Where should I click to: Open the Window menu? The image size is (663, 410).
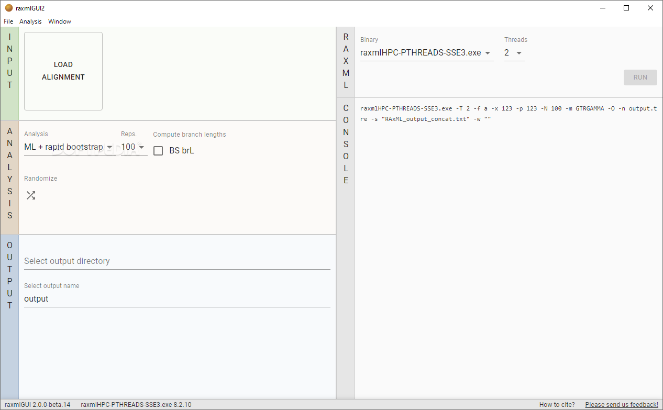pos(60,21)
